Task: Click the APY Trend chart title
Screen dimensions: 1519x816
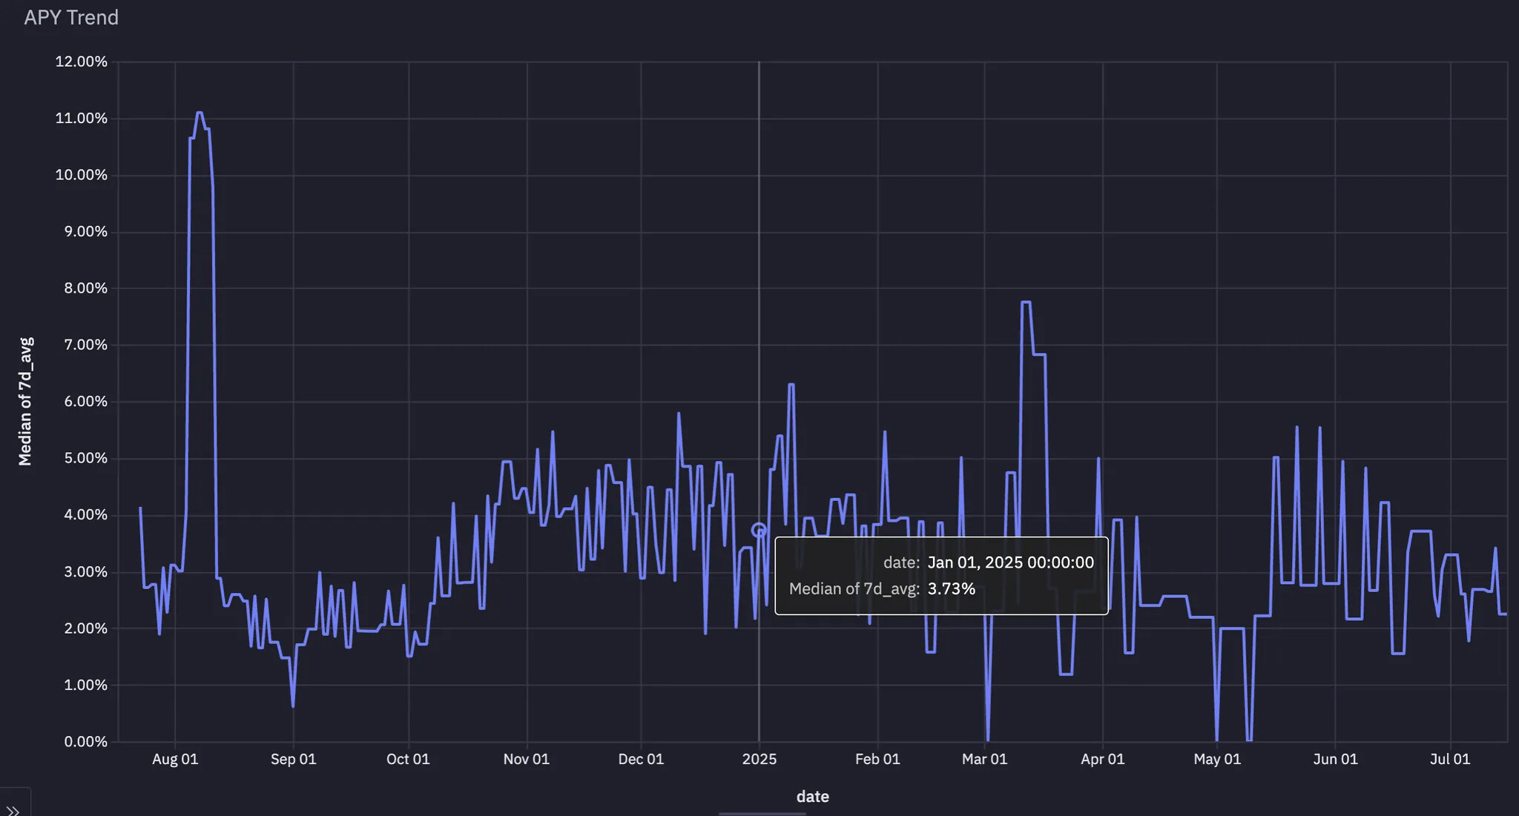Action: coord(71,18)
